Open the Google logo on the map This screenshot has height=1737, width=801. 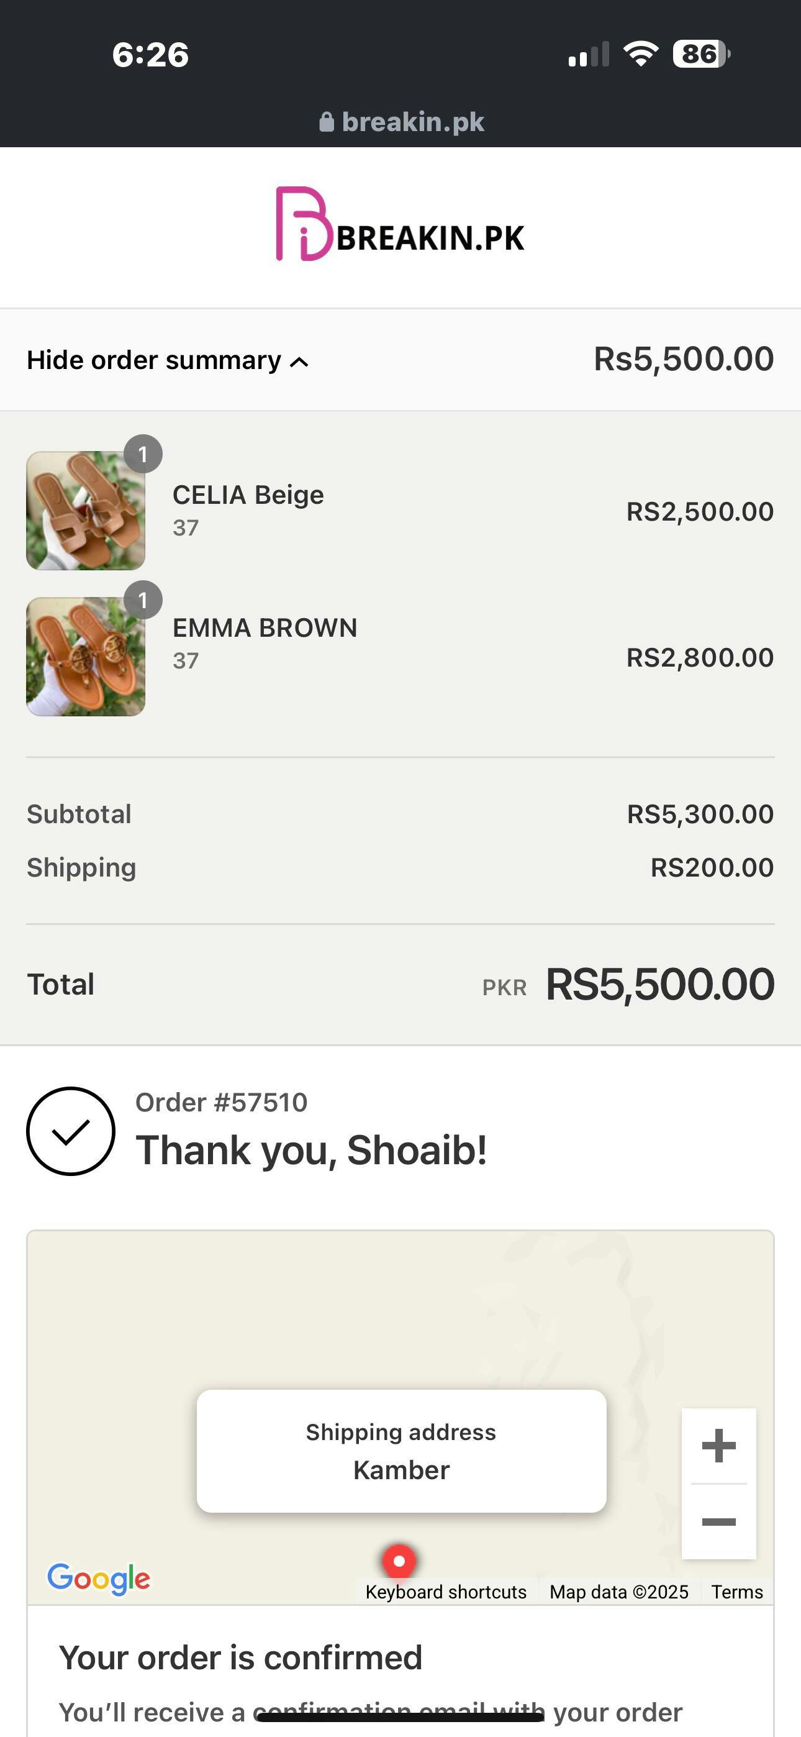pyautogui.click(x=99, y=1579)
